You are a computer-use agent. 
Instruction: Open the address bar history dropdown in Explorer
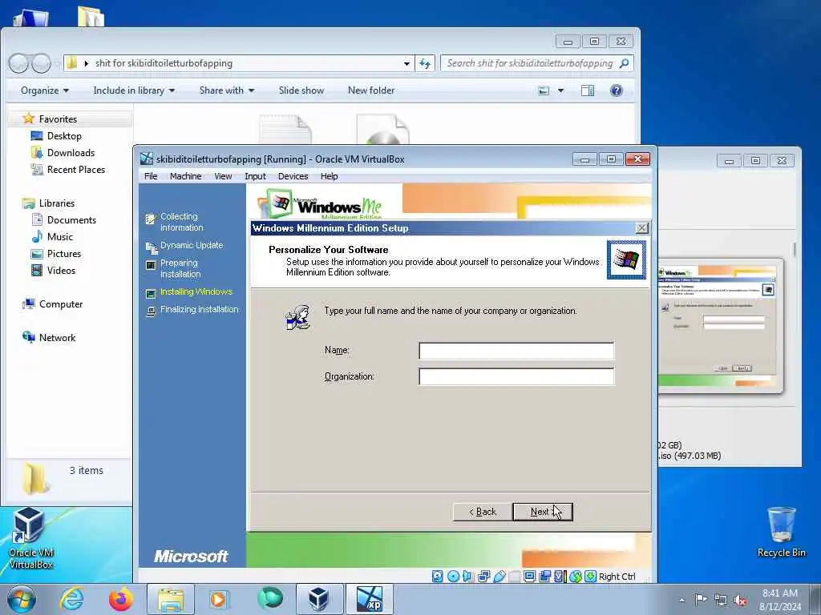point(406,63)
